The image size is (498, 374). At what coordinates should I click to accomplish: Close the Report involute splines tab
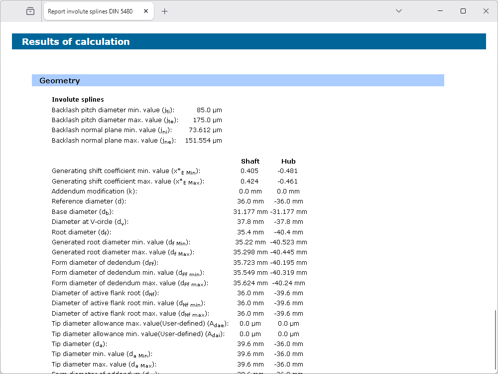[x=145, y=11]
